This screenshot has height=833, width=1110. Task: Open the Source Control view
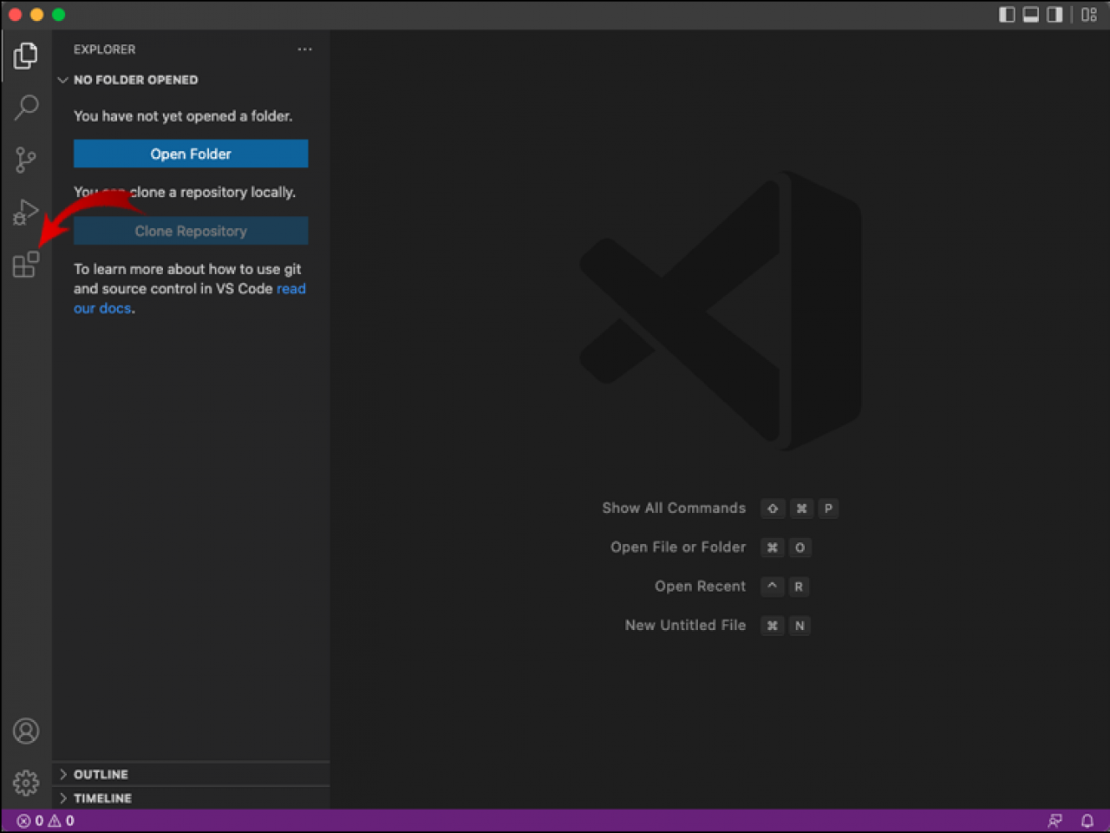pos(25,160)
